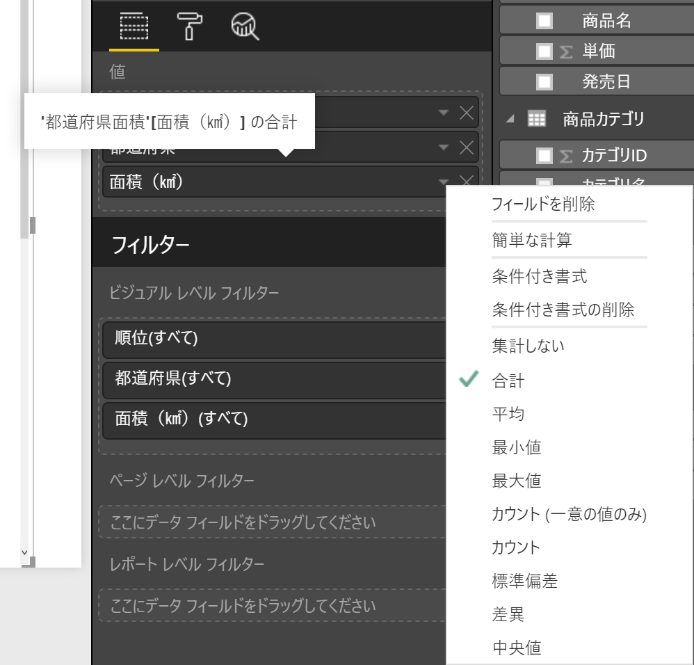Click the 商品名 field label
The height and width of the screenshot is (665, 694).
tap(606, 21)
